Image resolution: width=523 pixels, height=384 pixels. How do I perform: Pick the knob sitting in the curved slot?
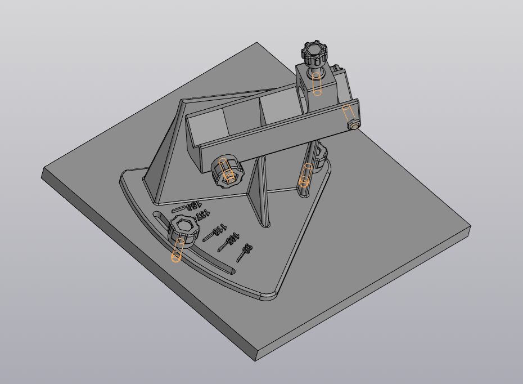[x=184, y=230]
